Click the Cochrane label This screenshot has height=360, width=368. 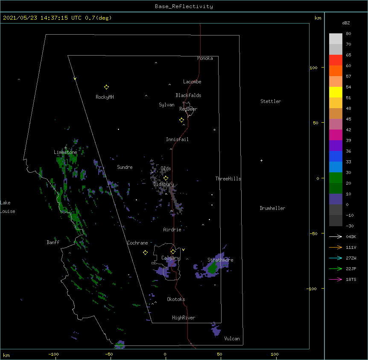coord(137,243)
